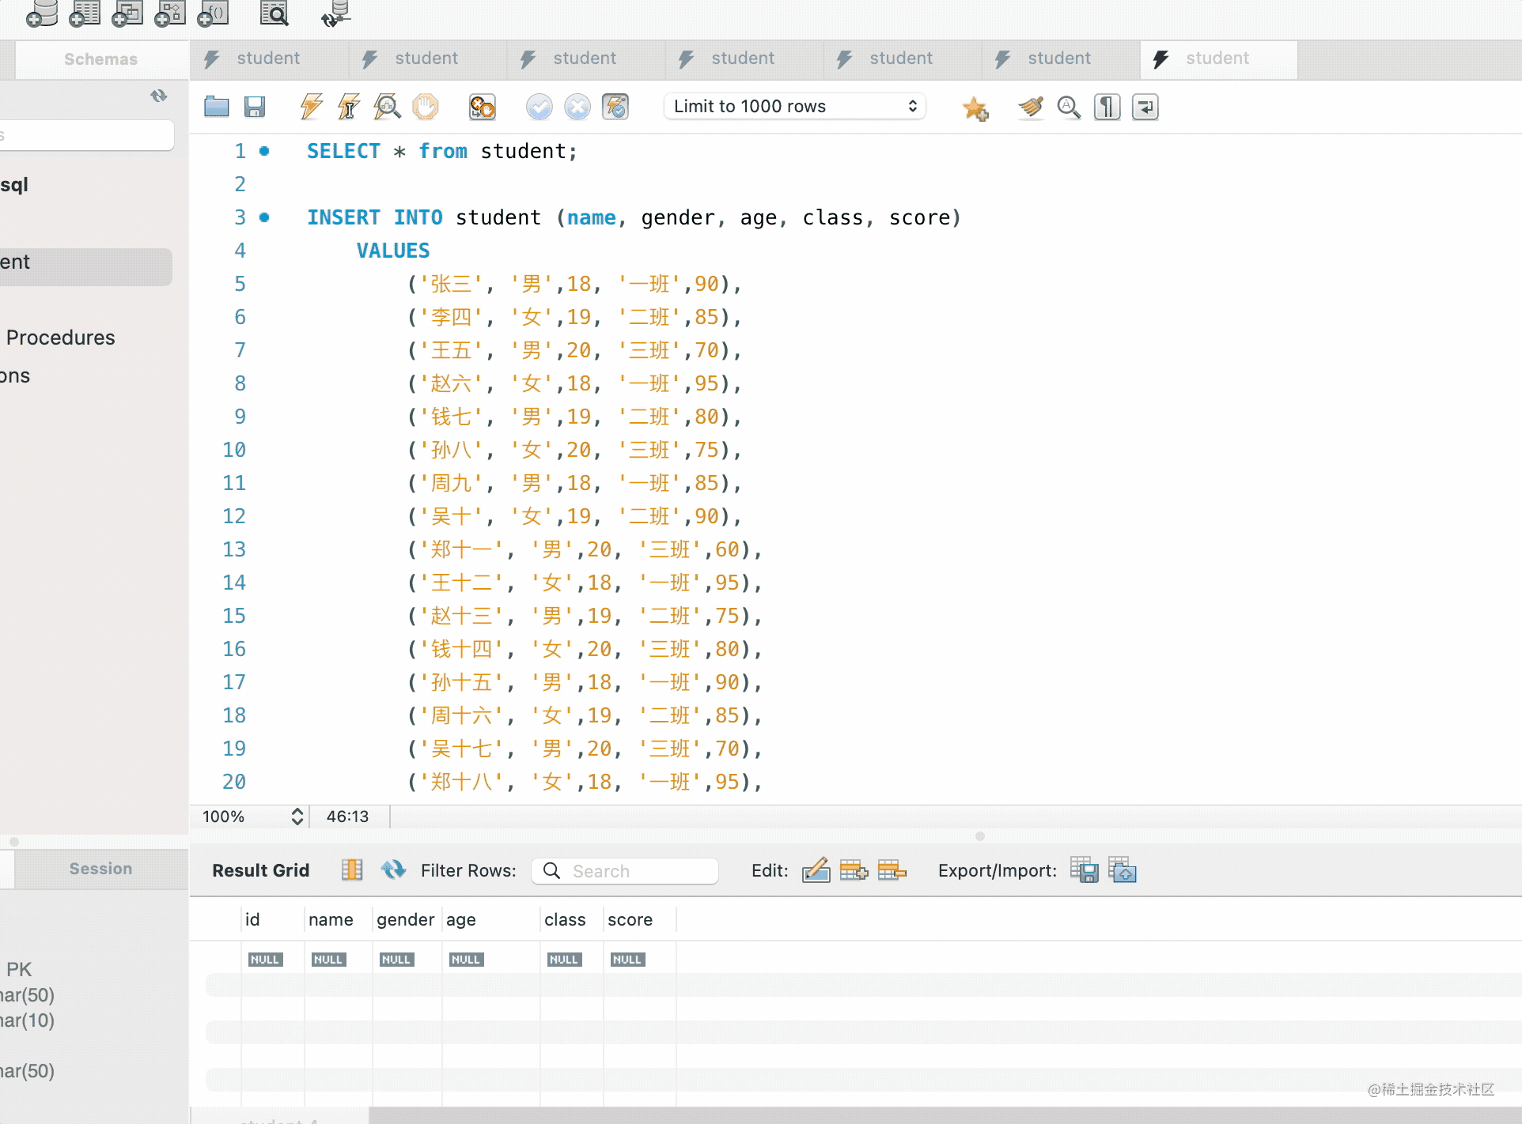Toggle wrap cell content in Result Grid

[352, 870]
